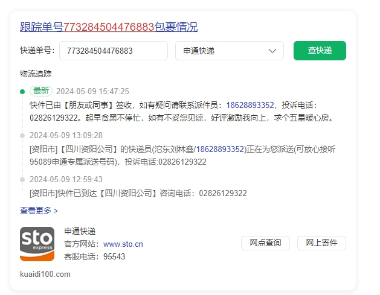Click the 12:59:43 entry's gray timeline dot
This screenshot has width=380, height=295.
pyautogui.click(x=22, y=180)
